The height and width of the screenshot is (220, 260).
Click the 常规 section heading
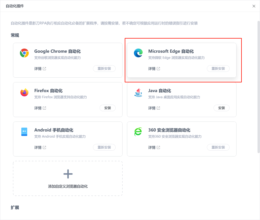(x=15, y=35)
